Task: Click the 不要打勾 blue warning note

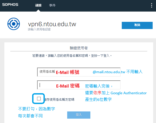Action: pyautogui.click(x=36, y=112)
